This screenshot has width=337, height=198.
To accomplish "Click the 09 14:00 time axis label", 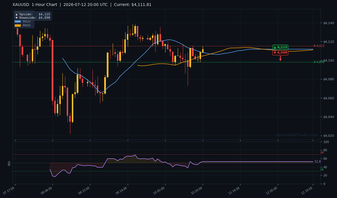I will [x=122, y=191].
